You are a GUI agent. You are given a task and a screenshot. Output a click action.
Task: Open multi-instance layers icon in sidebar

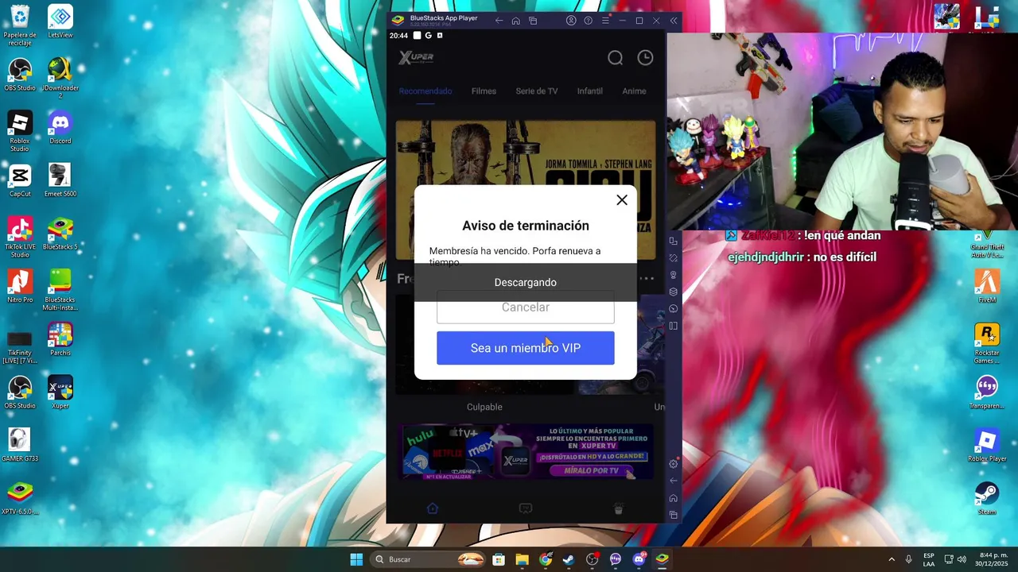(674, 292)
